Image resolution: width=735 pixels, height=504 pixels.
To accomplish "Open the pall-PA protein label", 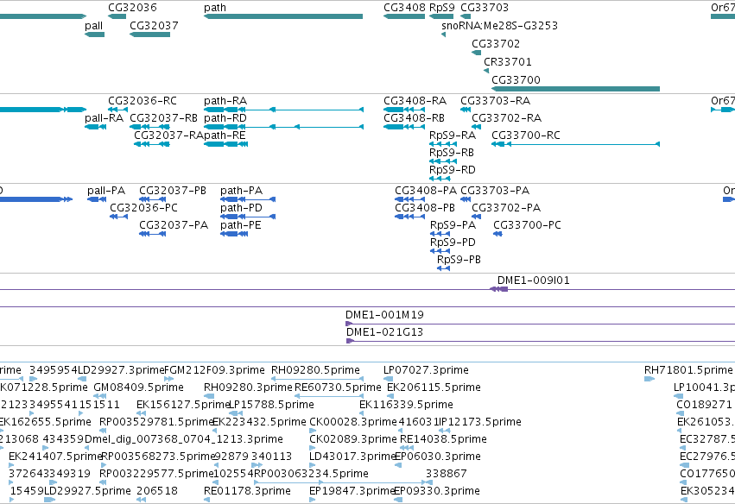I will pyautogui.click(x=106, y=191).
